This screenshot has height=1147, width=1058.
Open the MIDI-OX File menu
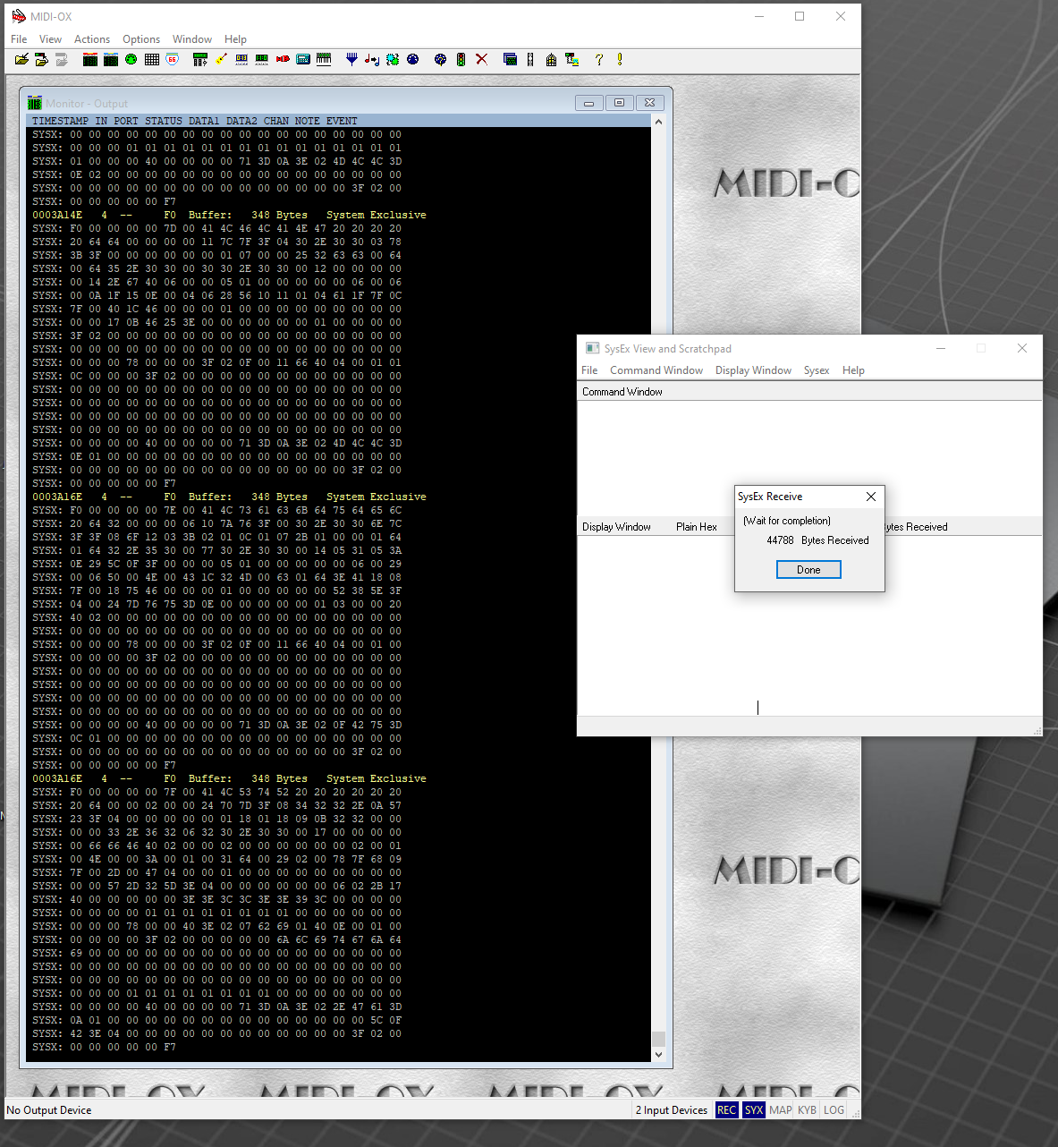point(19,39)
